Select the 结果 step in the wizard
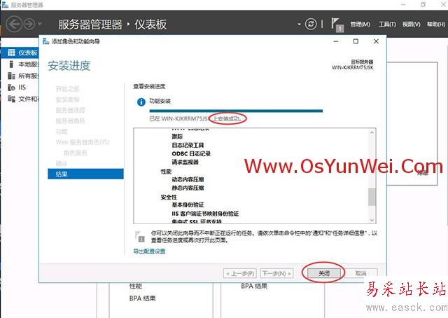 tap(85, 174)
